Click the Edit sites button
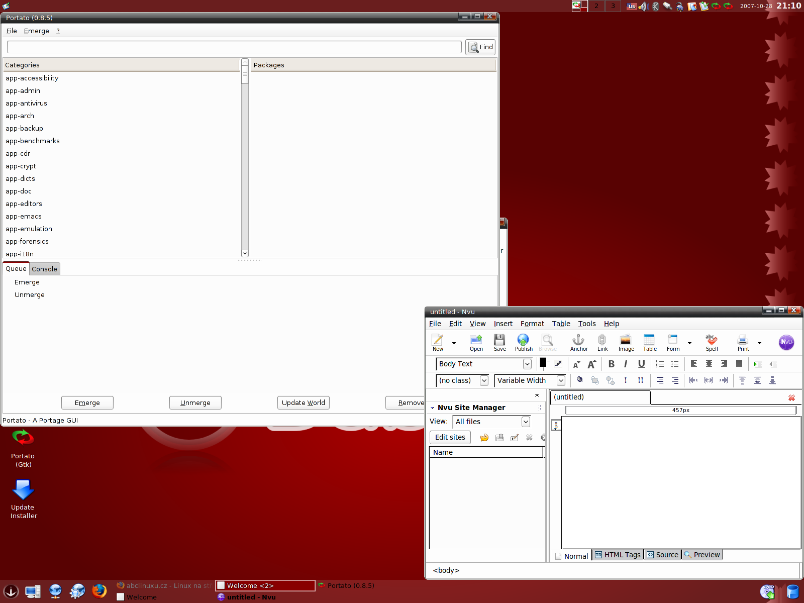The height and width of the screenshot is (603, 804). [450, 437]
